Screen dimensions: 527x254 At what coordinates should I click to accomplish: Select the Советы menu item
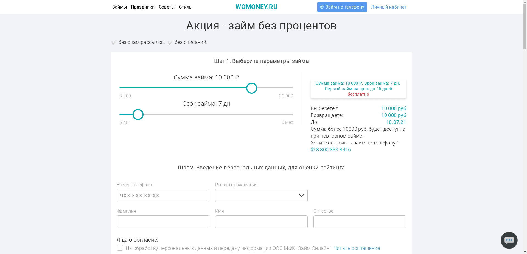pyautogui.click(x=167, y=7)
